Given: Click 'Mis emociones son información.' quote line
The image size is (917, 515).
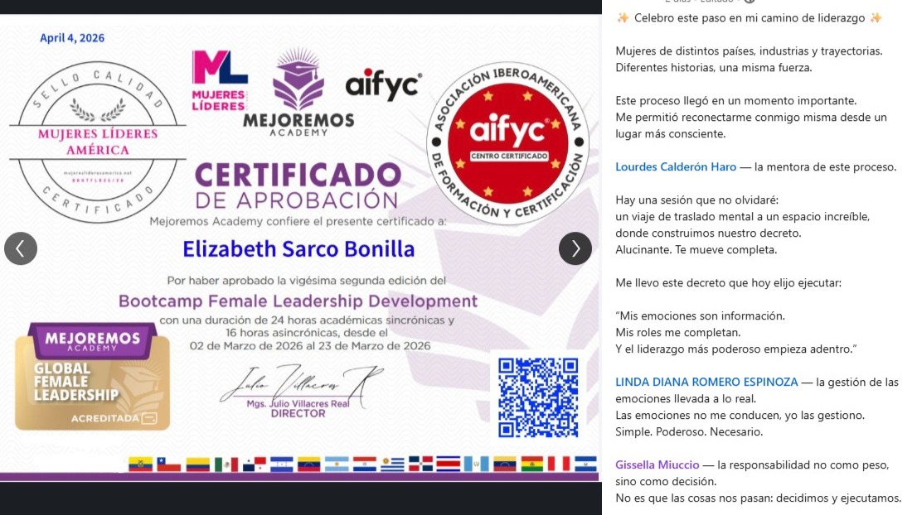Looking at the screenshot, I should coord(700,316).
